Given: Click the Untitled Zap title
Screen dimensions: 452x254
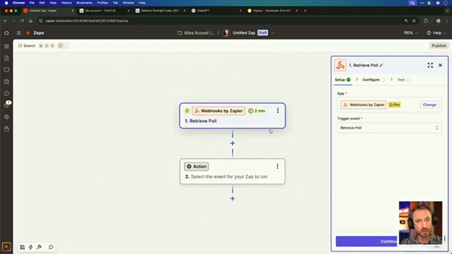Looking at the screenshot, I should coord(244,33).
